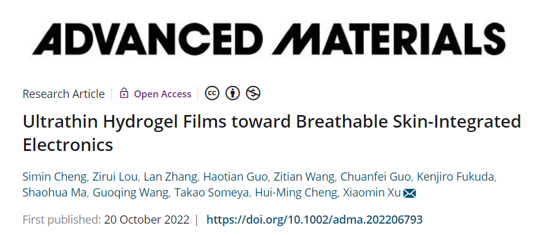
Task: Click the Creative Commons CC icon
Action: click(x=212, y=93)
